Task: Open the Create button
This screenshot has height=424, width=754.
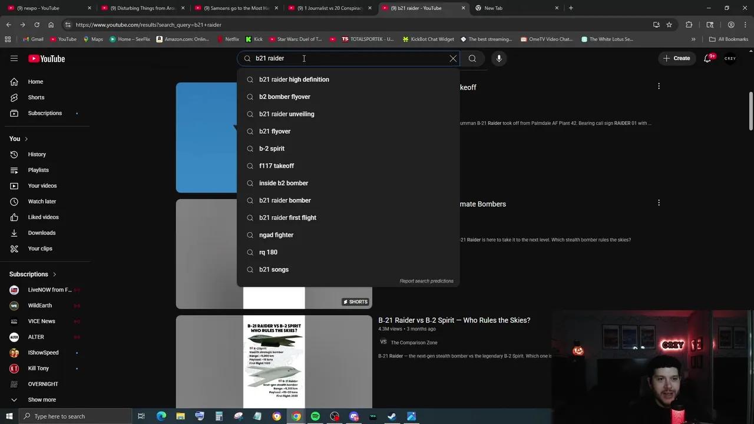Action: pyautogui.click(x=676, y=58)
